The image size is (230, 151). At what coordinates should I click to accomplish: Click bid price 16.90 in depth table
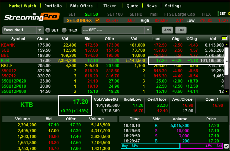(x=53, y=137)
